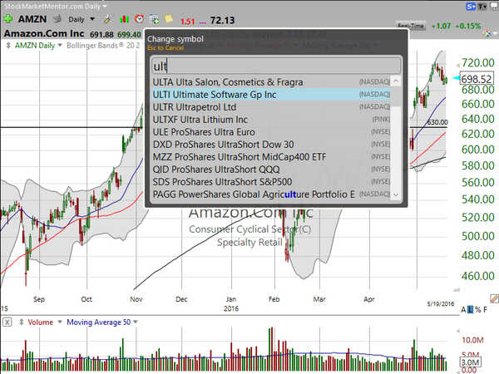The height and width of the screenshot is (374, 499).
Task: Click the 720.00 price axis label
Action: pyautogui.click(x=477, y=62)
